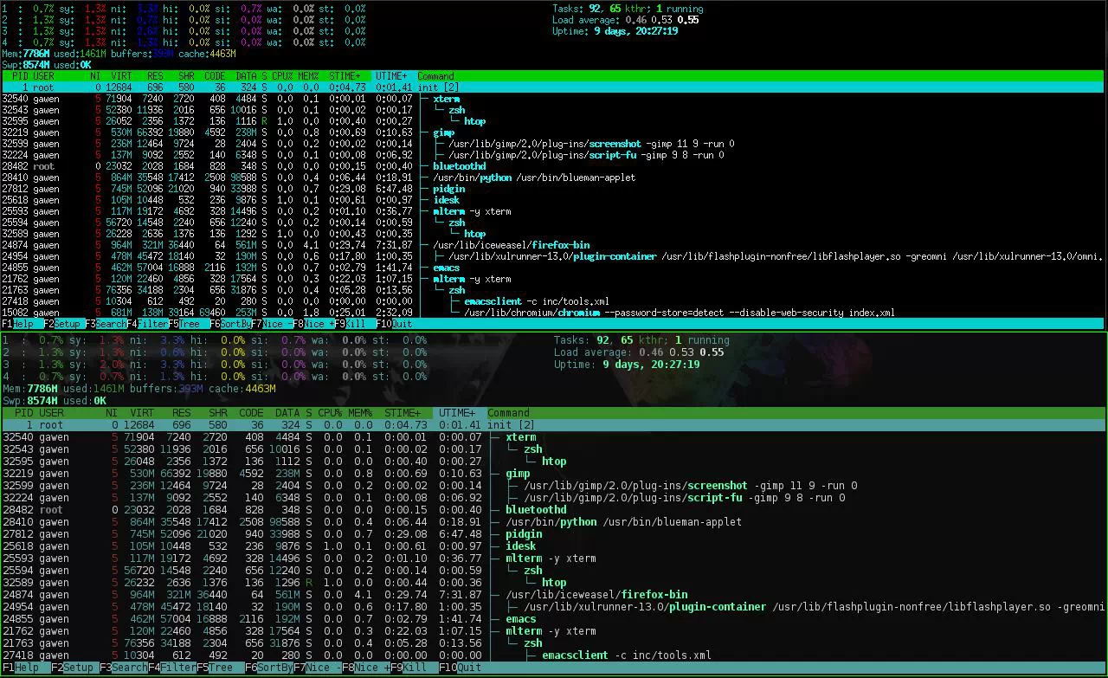
Task: Sort by MEM% column header in bottom pane
Action: 358,413
